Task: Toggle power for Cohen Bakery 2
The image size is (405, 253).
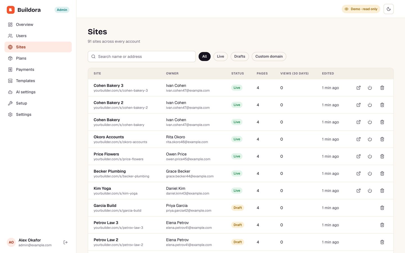Action: click(x=370, y=105)
